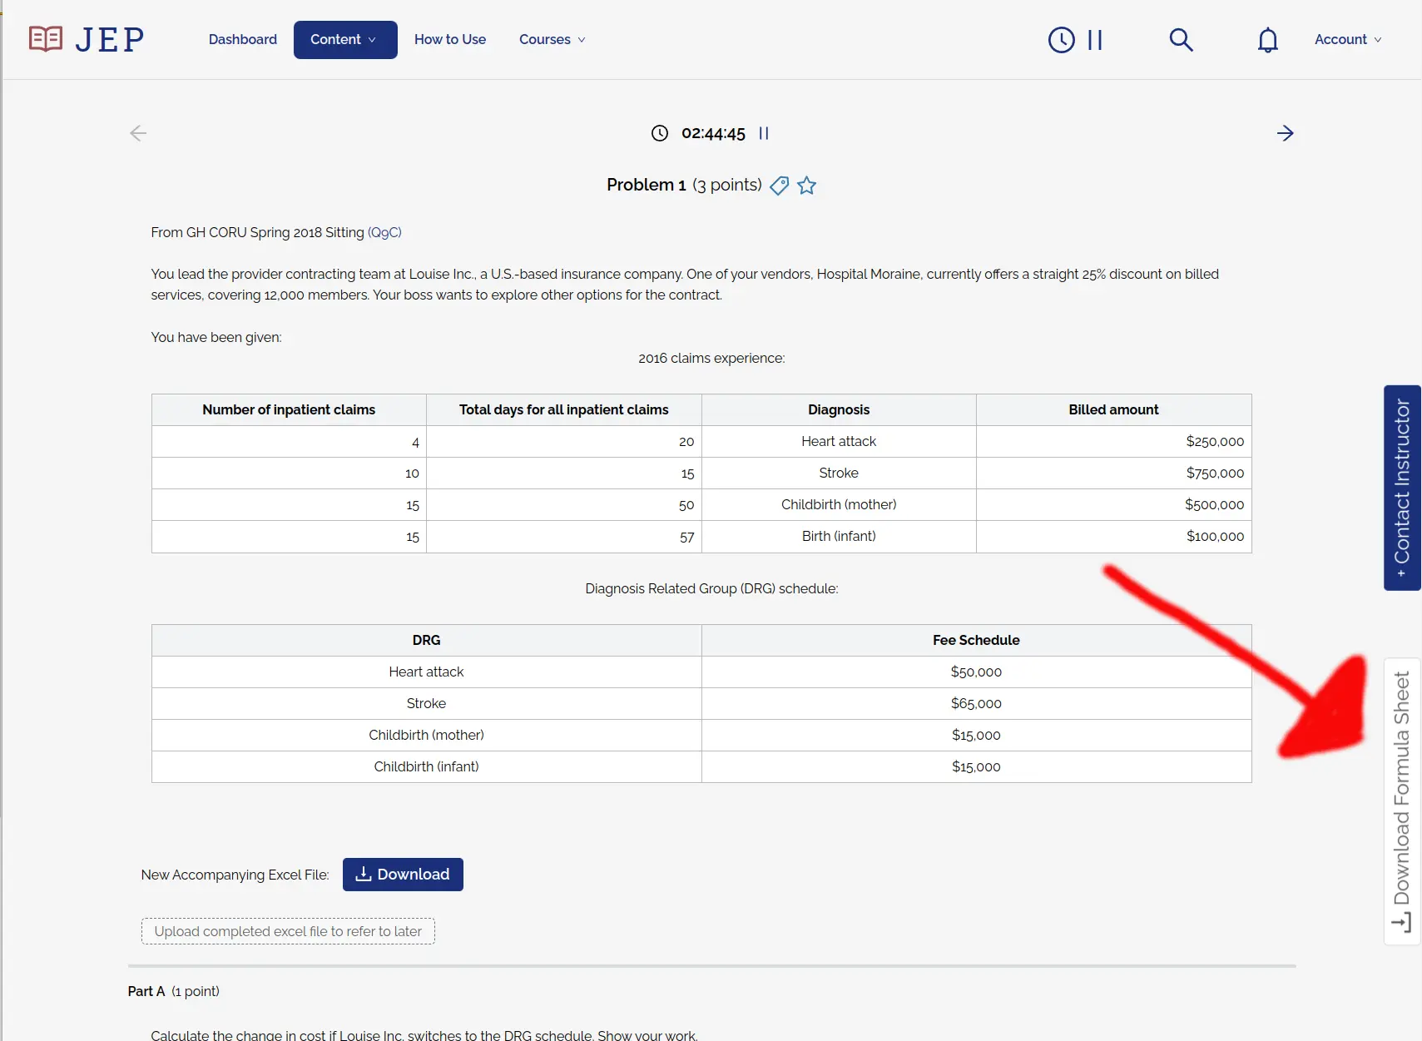Pause the session timer in the top bar
Screen dimensions: 1422x1041
[1093, 39]
